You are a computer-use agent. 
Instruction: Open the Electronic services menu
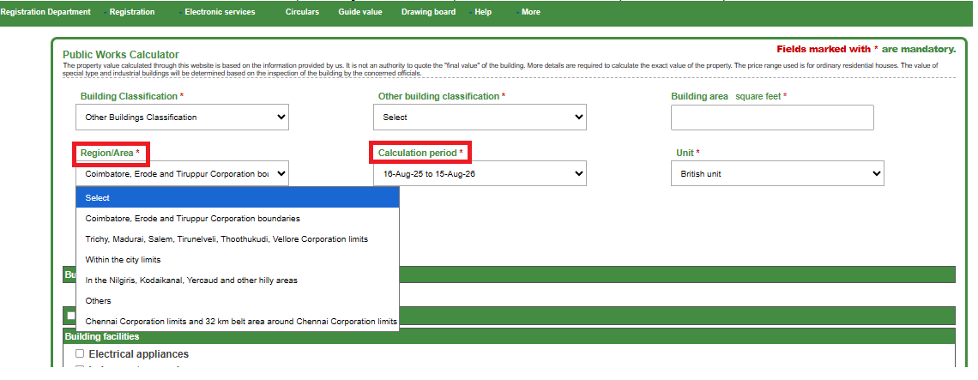[220, 12]
